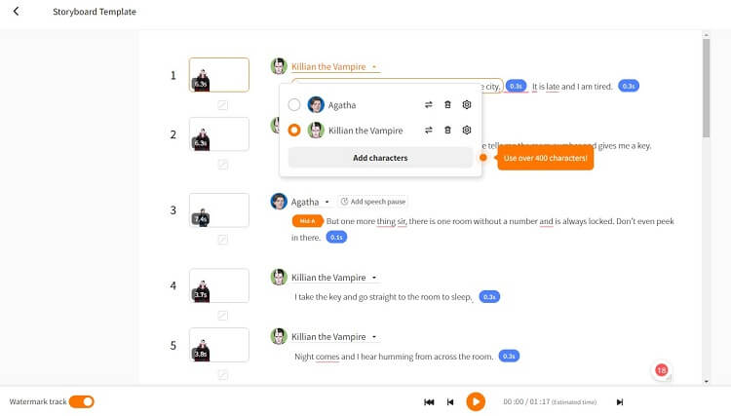This screenshot has height=416, width=731.
Task: Jump to the next scene
Action: pyautogui.click(x=620, y=402)
